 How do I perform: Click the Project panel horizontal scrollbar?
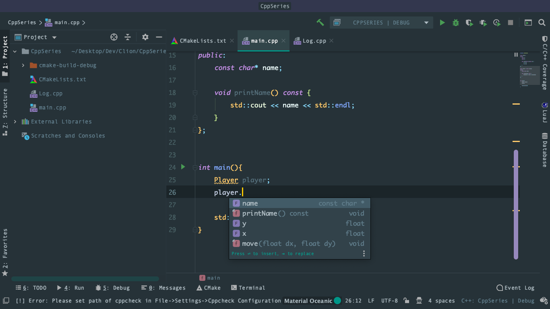[85, 278]
